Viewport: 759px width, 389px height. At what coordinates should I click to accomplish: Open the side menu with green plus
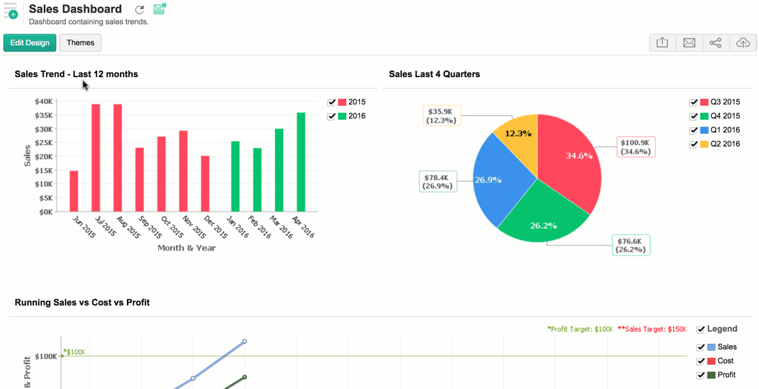click(10, 10)
